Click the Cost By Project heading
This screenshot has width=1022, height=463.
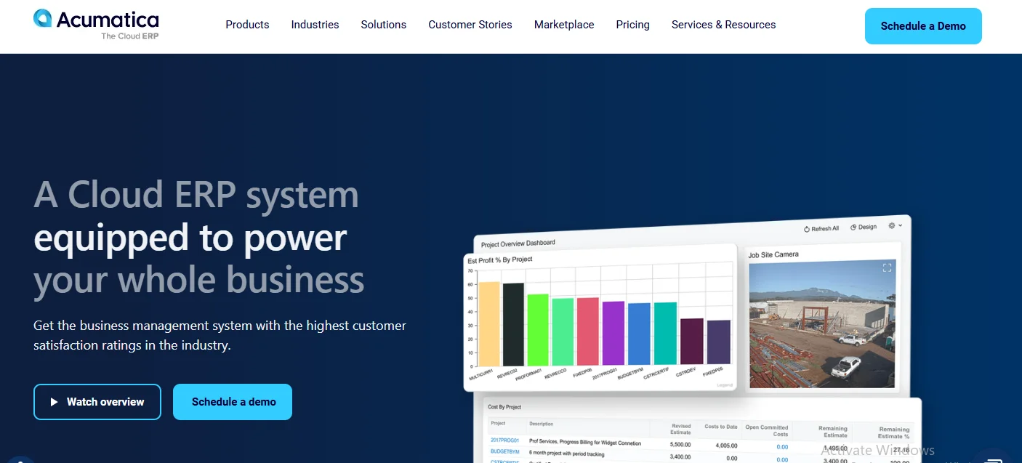[504, 407]
